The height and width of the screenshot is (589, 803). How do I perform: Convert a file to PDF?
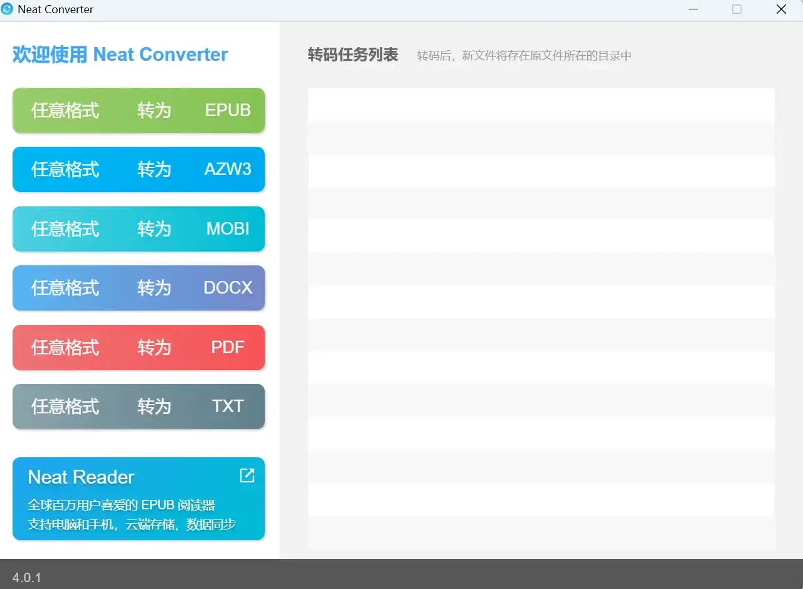138,347
